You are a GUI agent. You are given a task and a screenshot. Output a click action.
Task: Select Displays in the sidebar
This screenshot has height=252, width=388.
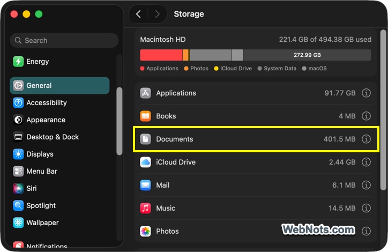pyautogui.click(x=61, y=154)
